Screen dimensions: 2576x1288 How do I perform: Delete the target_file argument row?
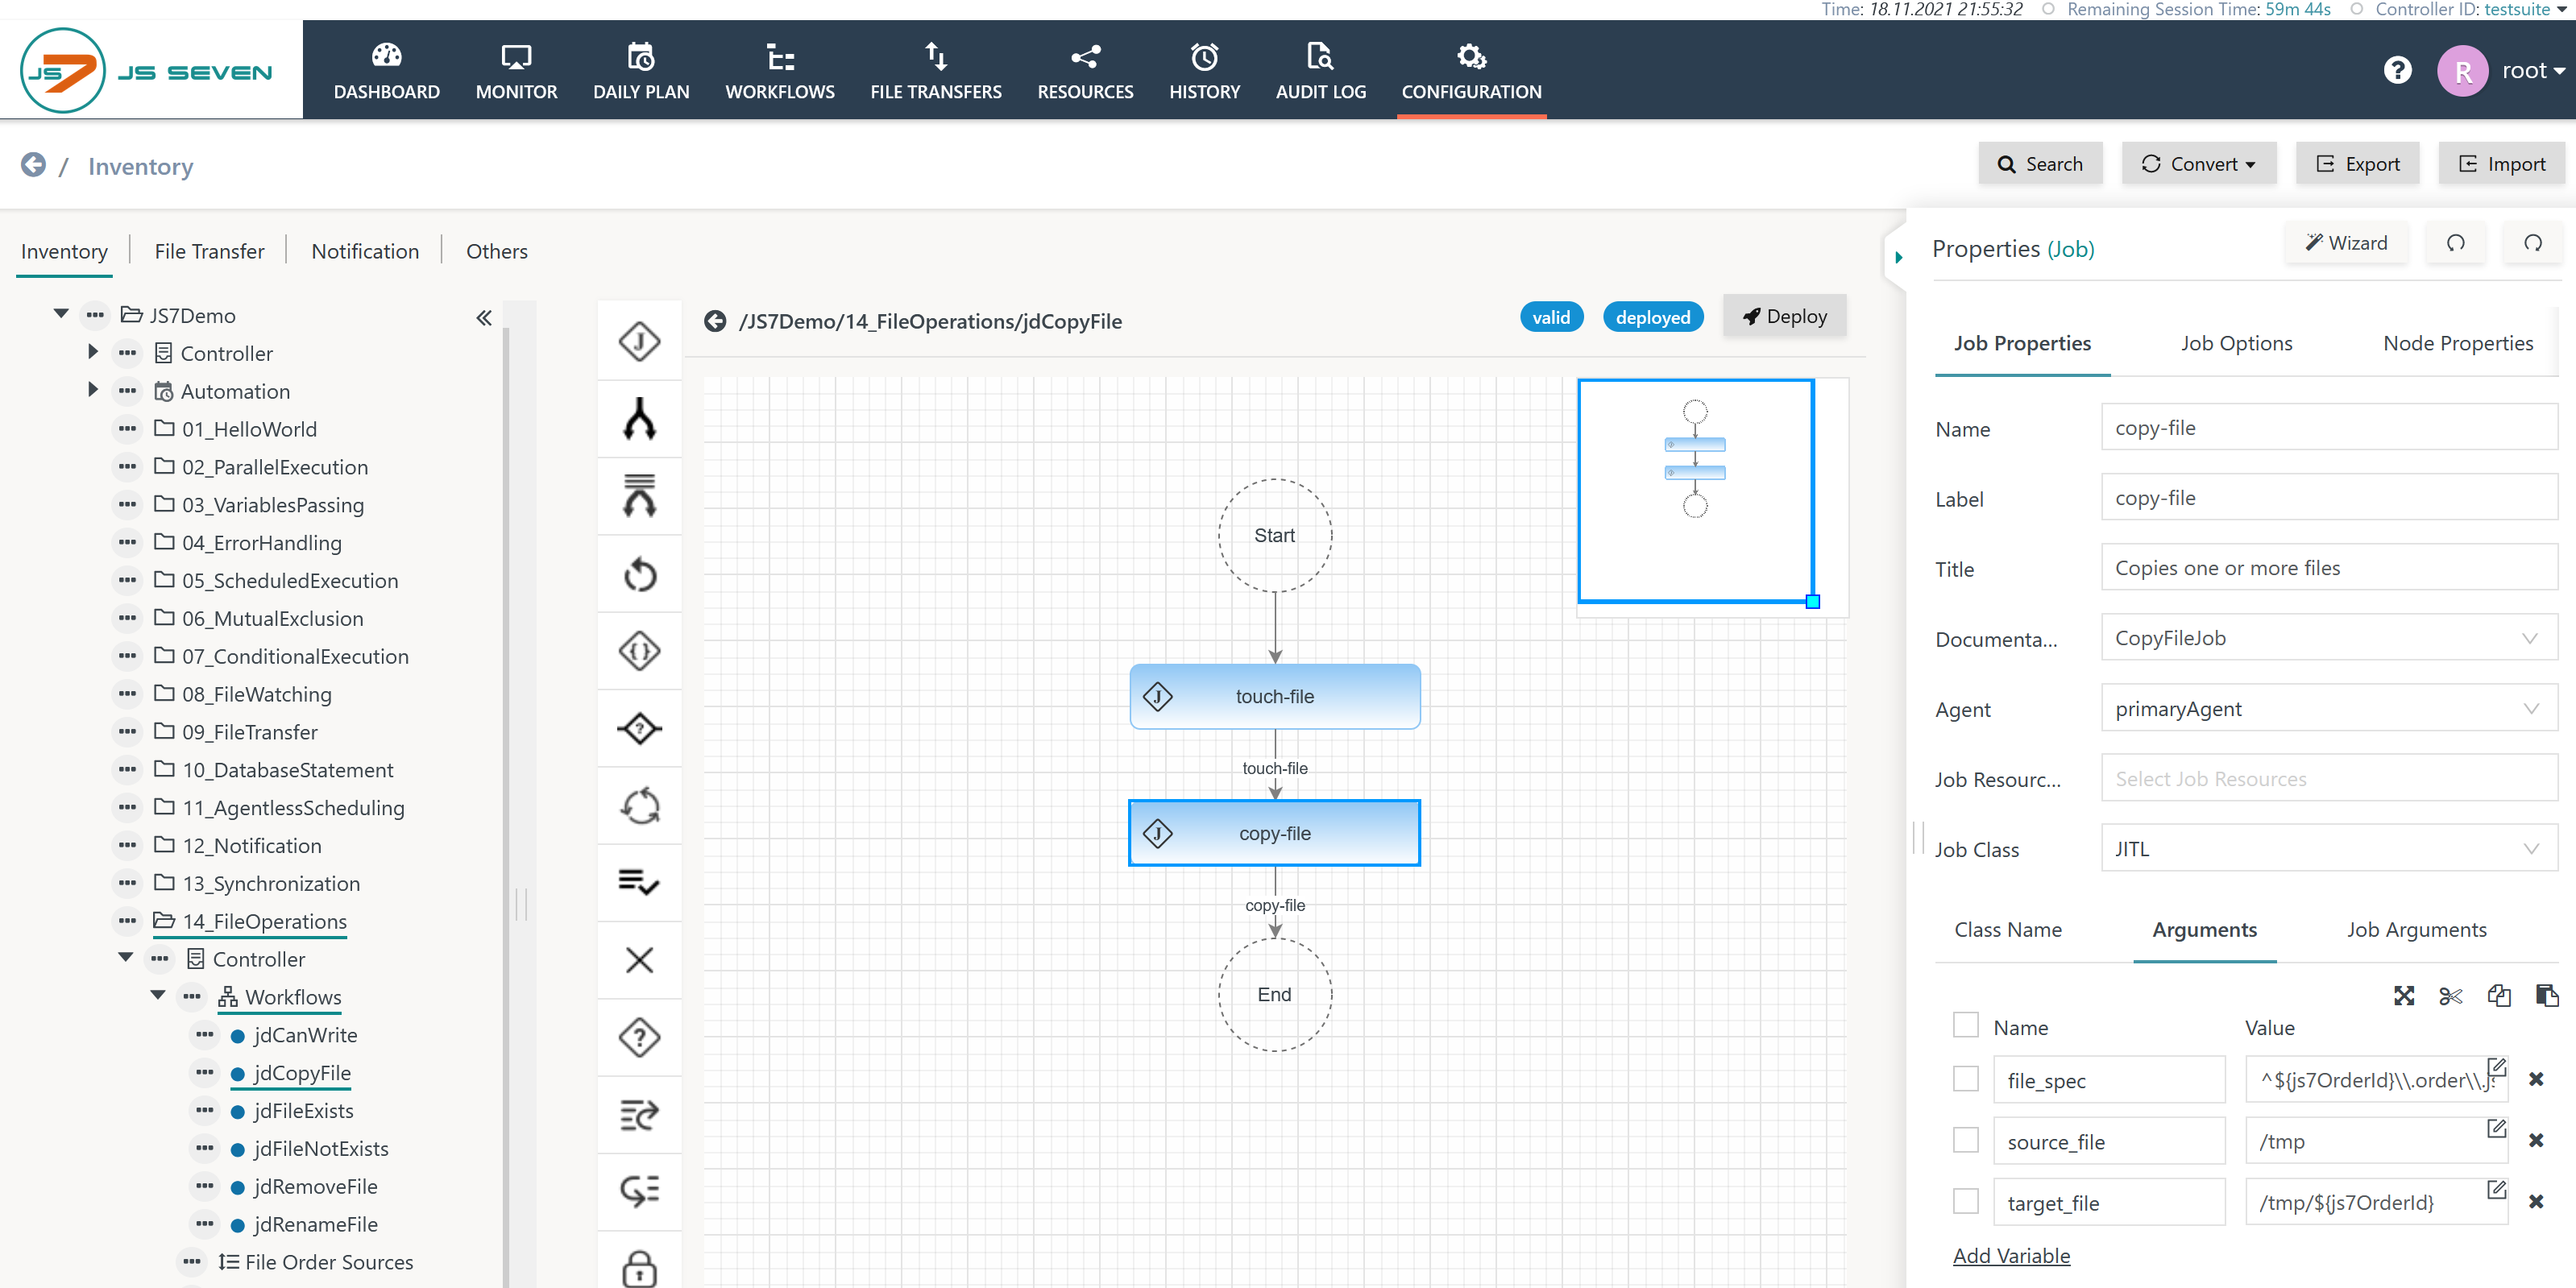[x=2535, y=1202]
